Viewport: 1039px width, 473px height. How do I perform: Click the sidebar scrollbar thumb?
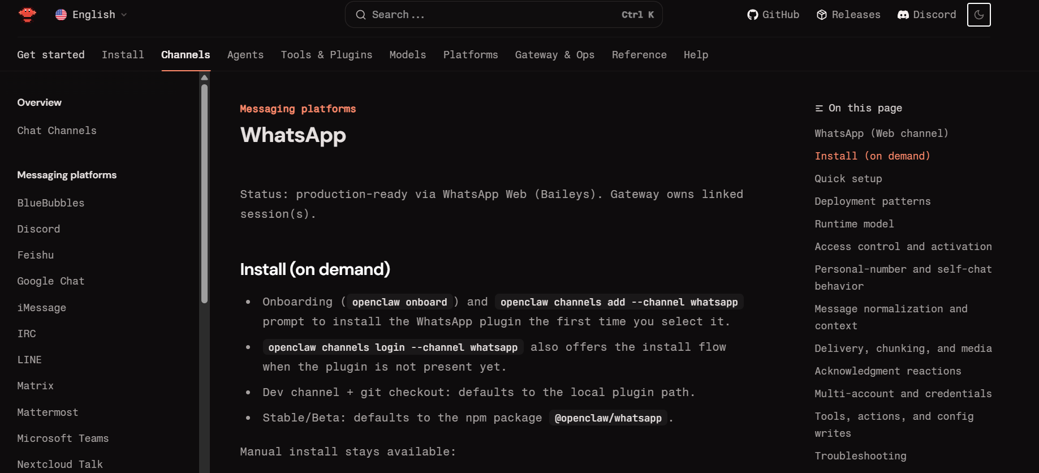(x=204, y=193)
